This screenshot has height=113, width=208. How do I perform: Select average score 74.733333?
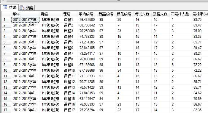tap(87, 37)
